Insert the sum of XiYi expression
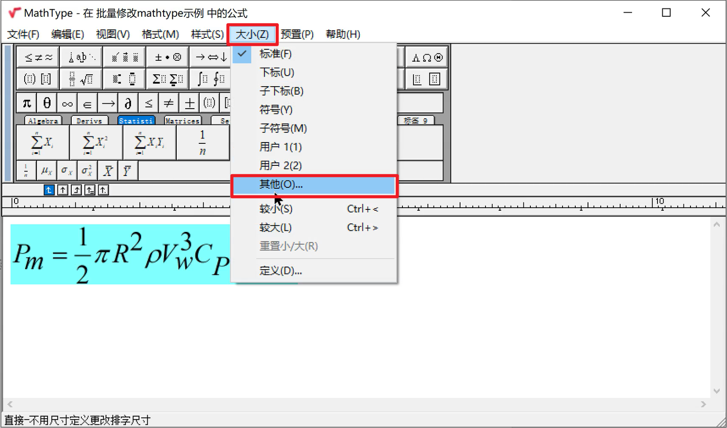The width and height of the screenshot is (727, 428). (150, 143)
